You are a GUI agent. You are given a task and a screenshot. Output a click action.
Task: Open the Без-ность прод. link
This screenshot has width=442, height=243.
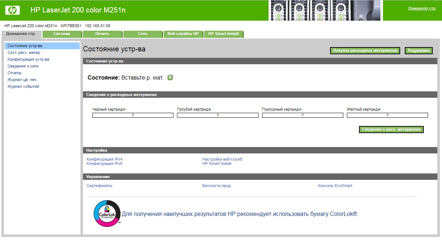pos(217,186)
